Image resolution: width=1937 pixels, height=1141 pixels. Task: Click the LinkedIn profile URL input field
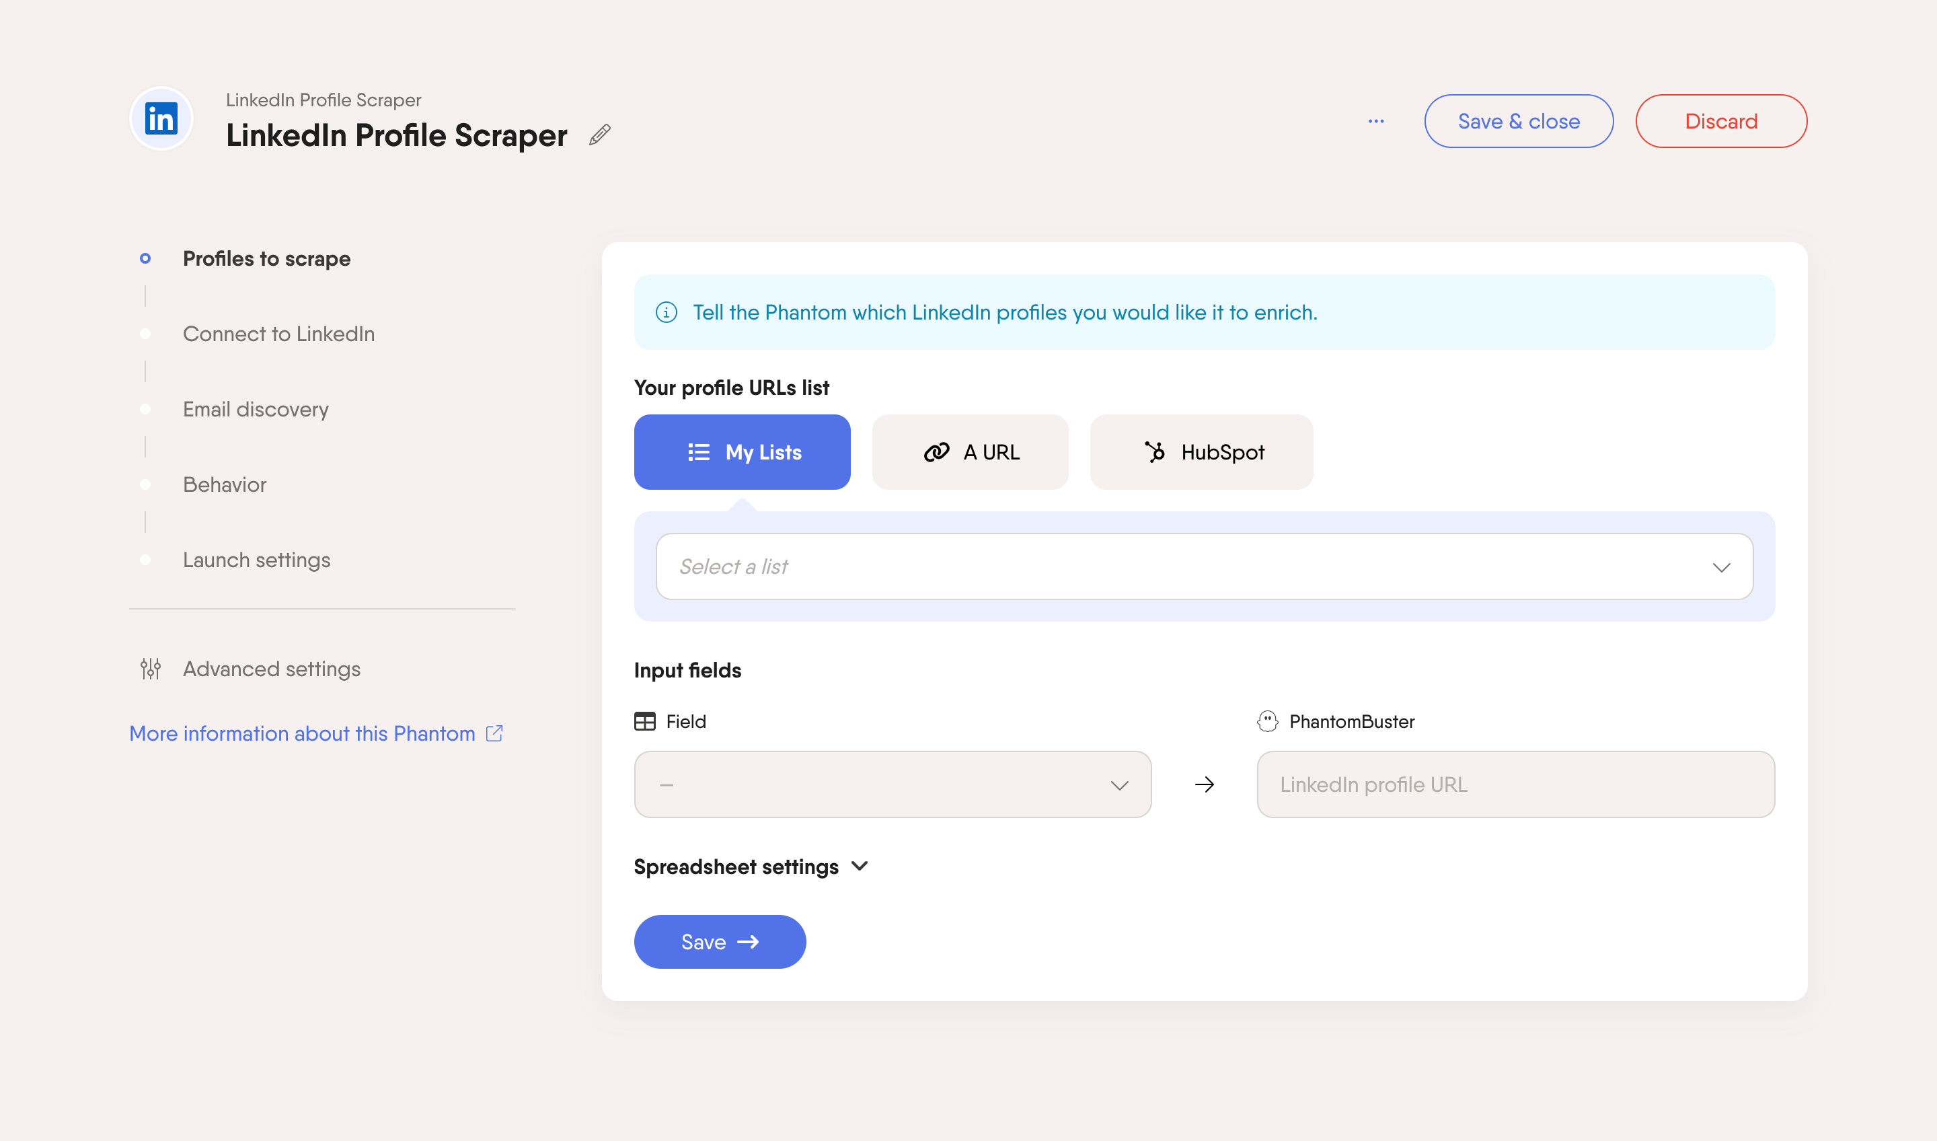1516,784
